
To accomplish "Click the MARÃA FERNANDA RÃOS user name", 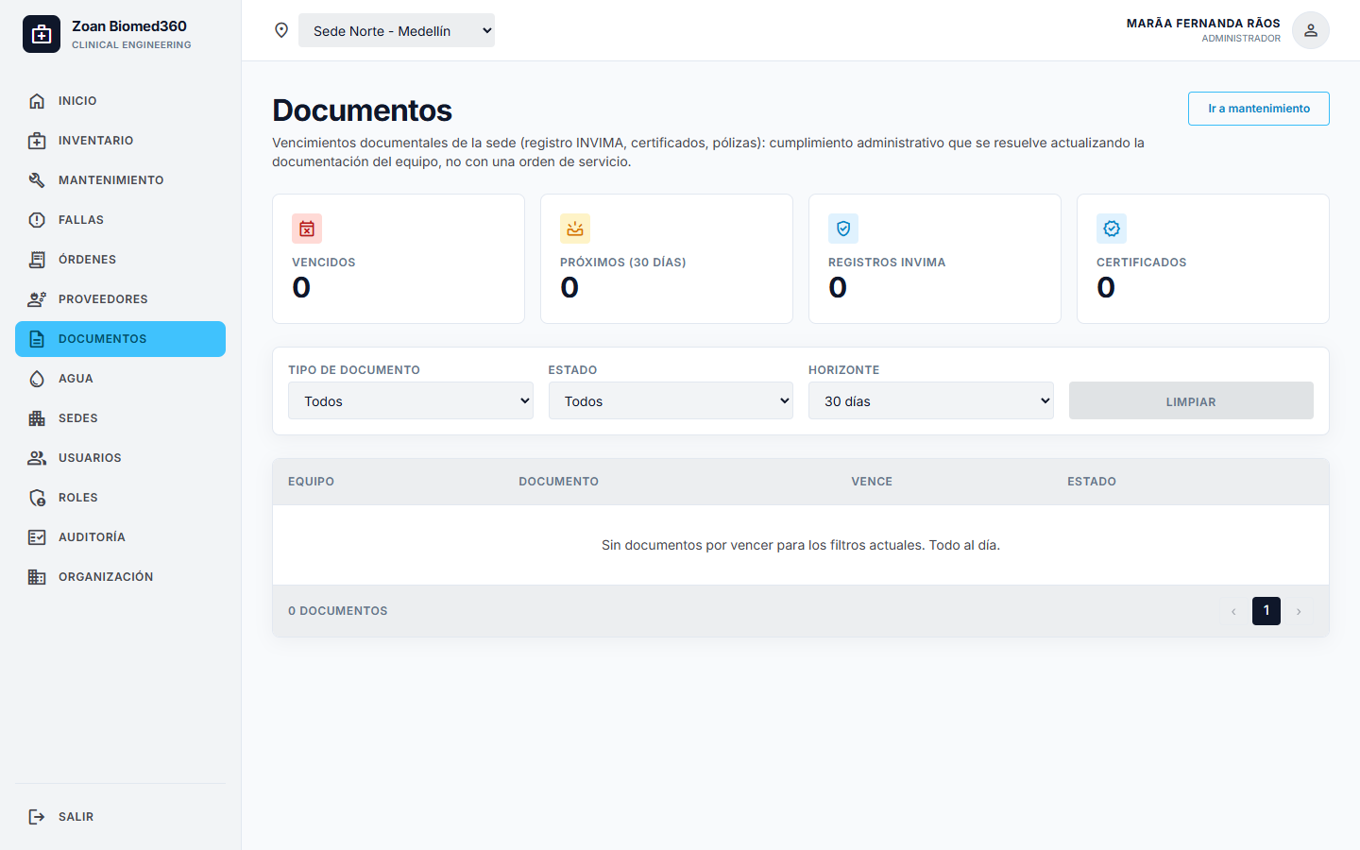I will click(1203, 24).
